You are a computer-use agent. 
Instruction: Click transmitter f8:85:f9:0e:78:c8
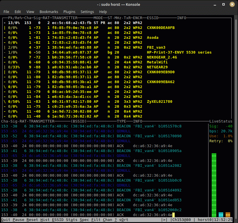pos(72,28)
